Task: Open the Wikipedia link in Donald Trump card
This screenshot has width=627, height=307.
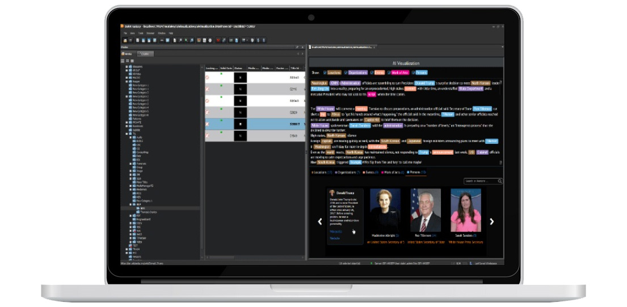Action: pyautogui.click(x=335, y=232)
